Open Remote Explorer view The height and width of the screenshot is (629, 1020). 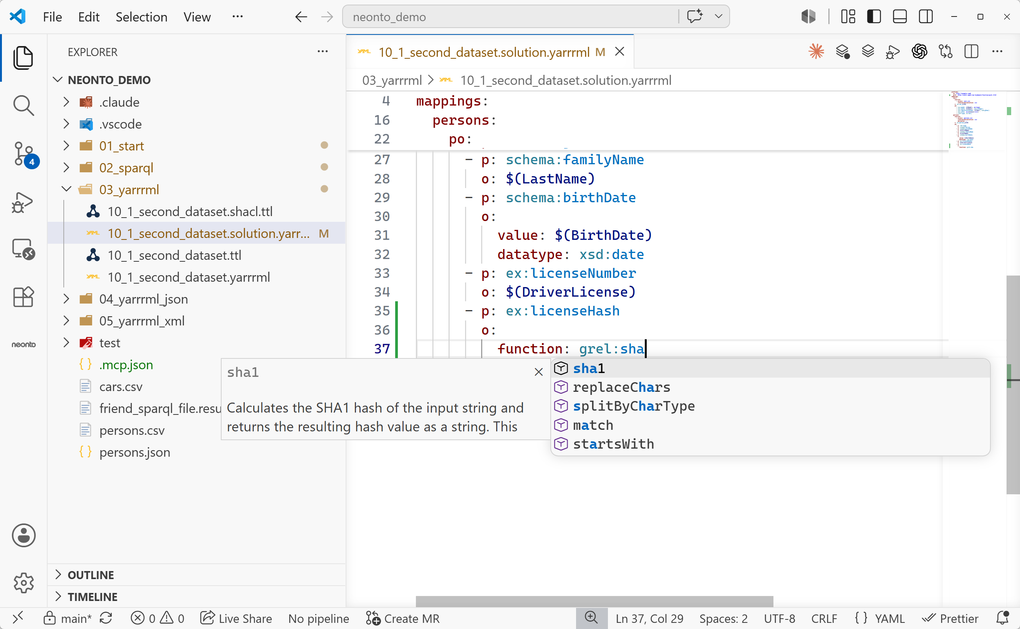tap(24, 249)
